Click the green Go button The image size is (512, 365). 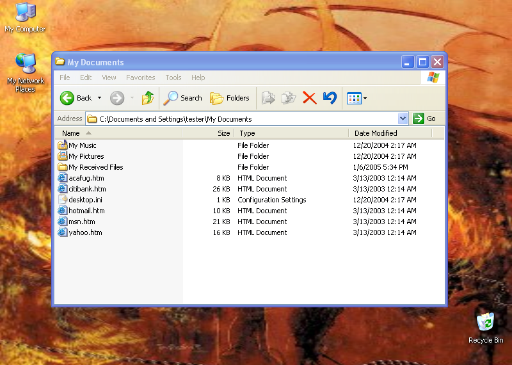(424, 118)
